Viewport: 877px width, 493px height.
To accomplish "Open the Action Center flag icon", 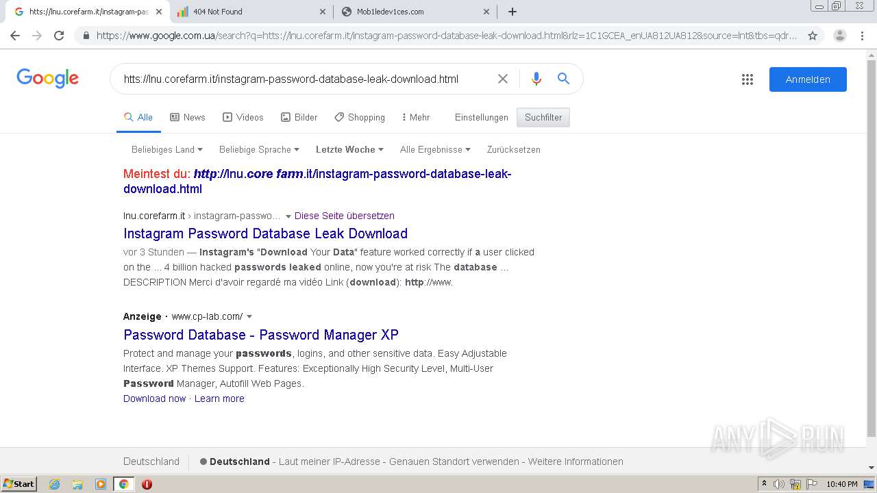I will 811,484.
